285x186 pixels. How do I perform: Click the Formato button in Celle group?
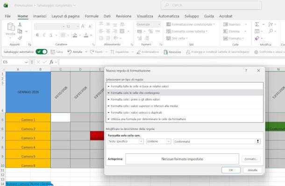234,38
